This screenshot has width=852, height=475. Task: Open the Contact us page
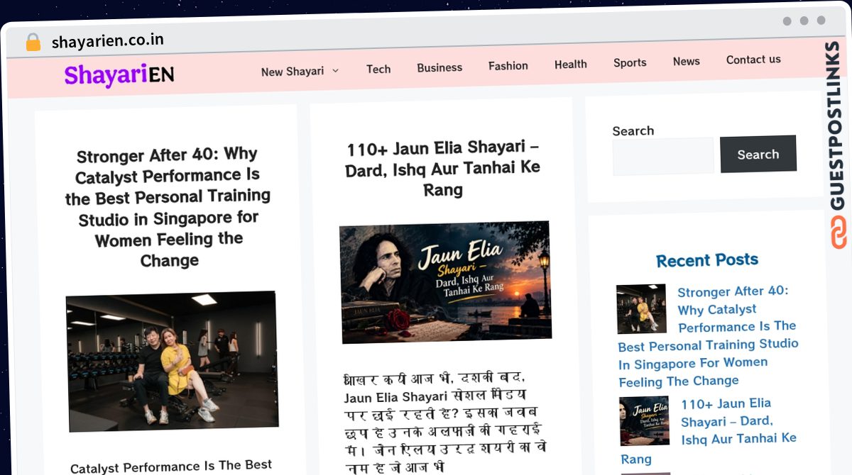coord(753,60)
